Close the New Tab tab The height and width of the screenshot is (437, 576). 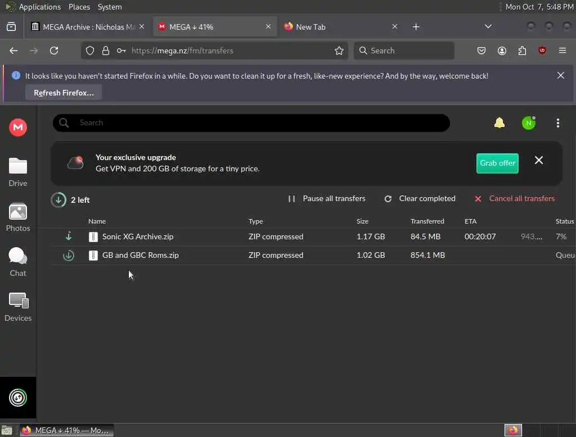(394, 27)
